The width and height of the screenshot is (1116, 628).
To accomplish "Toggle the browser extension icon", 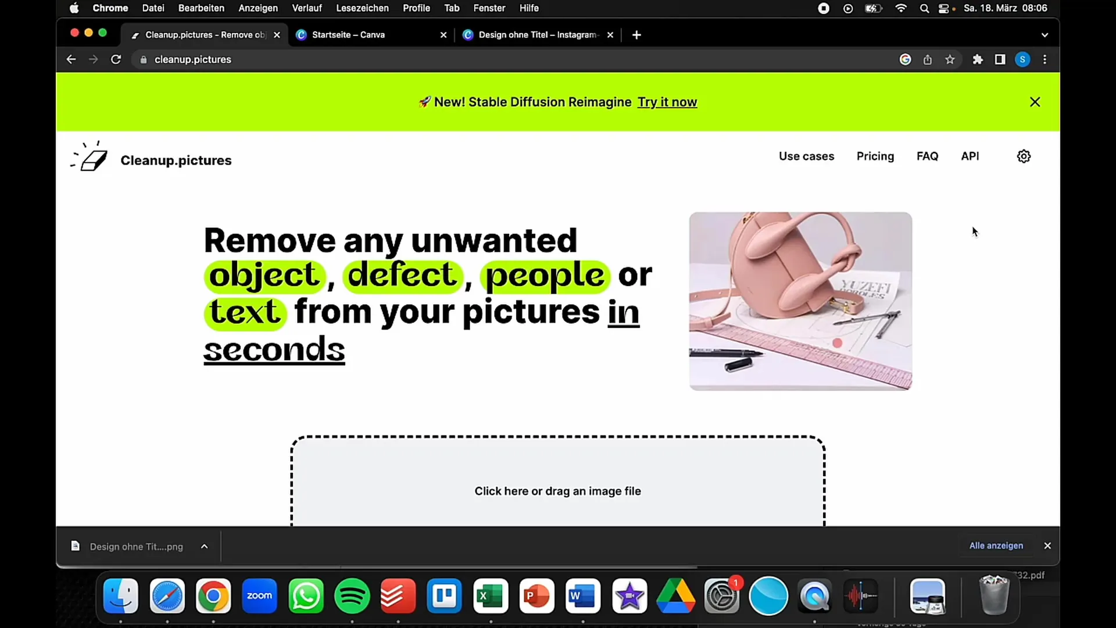I will [978, 59].
